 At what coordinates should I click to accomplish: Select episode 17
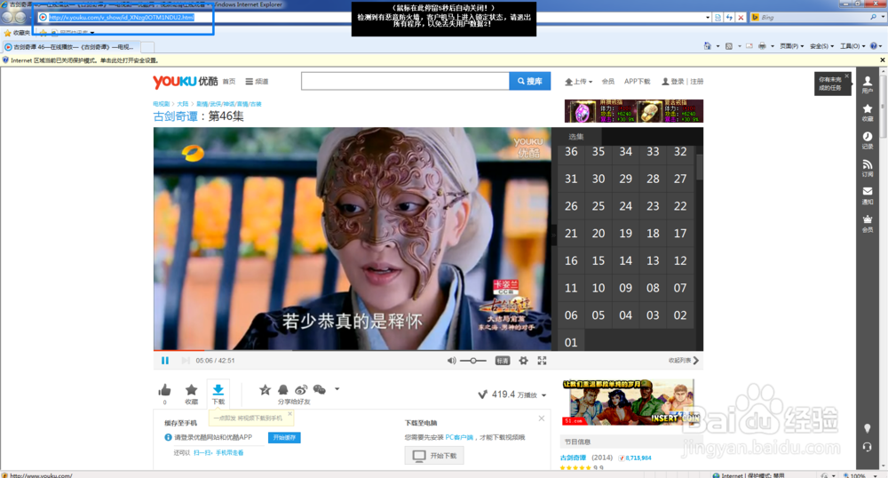[x=680, y=234]
